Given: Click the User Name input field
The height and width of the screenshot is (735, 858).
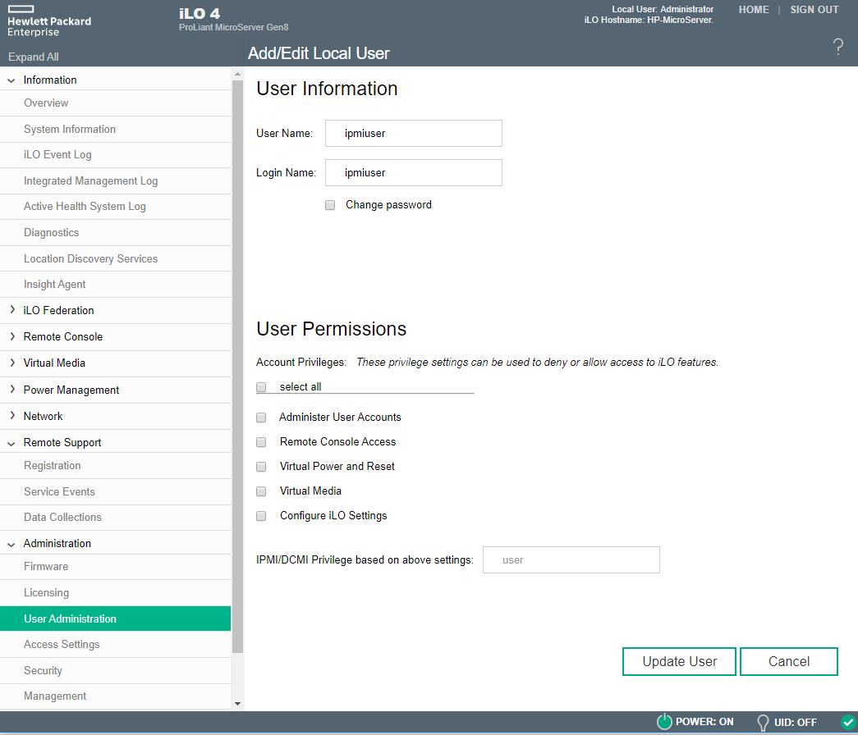Looking at the screenshot, I should (x=414, y=134).
